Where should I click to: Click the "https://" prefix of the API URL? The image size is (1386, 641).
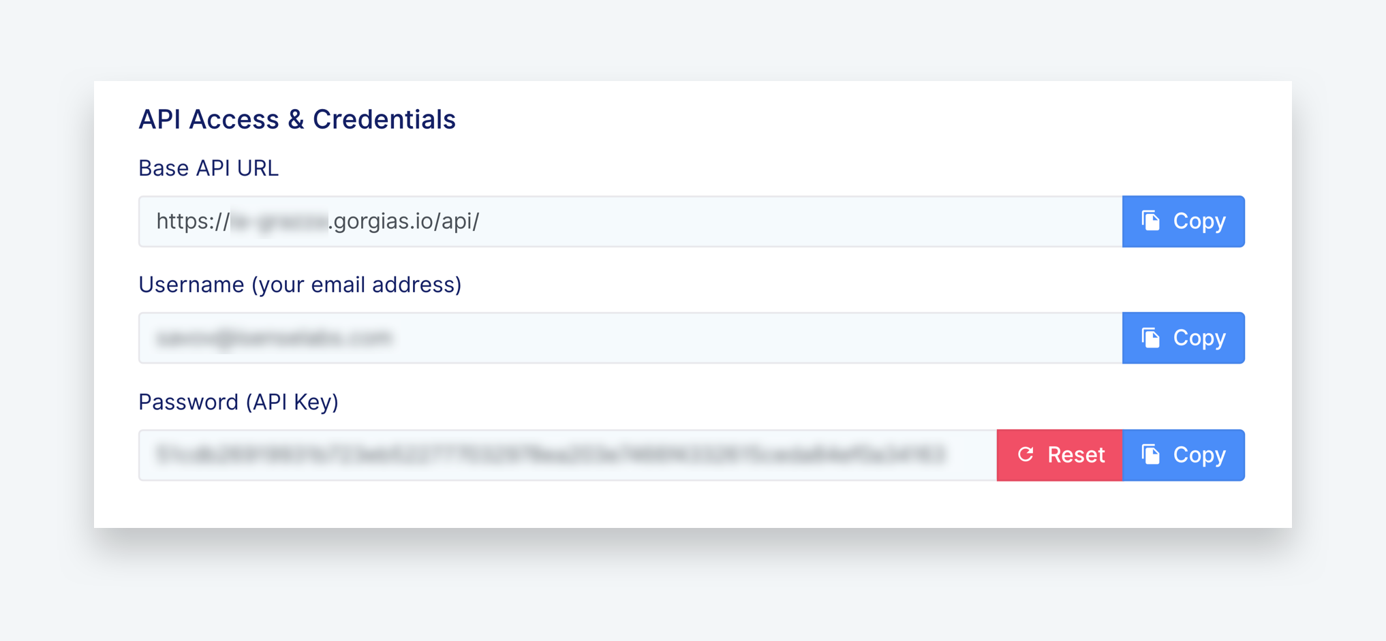pyautogui.click(x=193, y=221)
